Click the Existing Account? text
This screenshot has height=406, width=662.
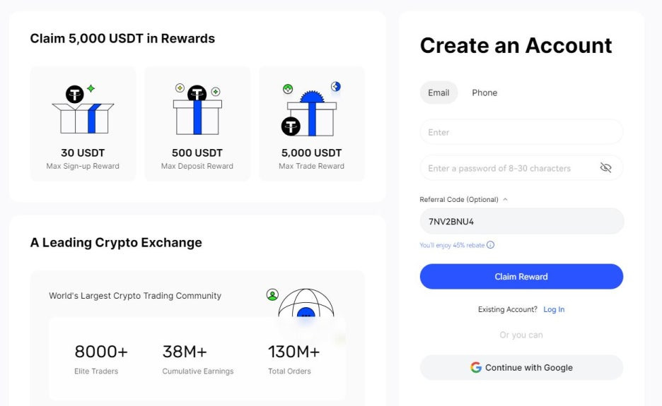(508, 309)
